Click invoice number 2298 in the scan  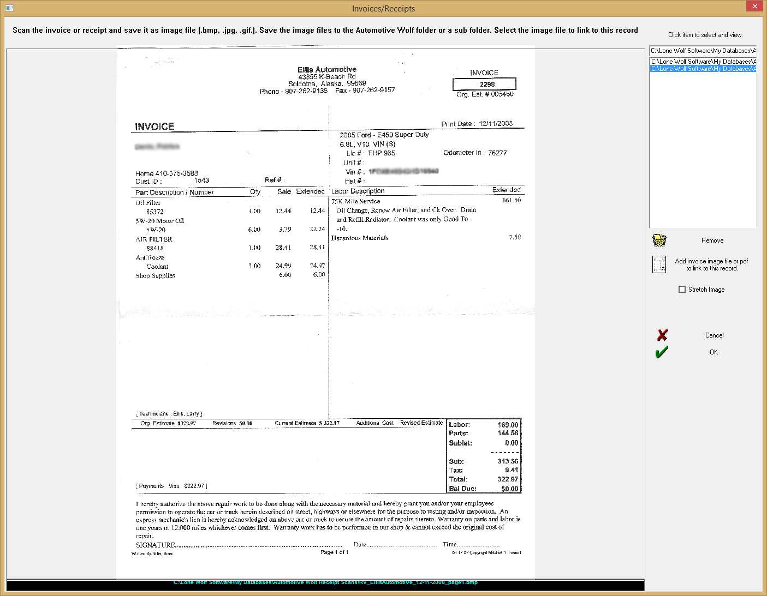(x=485, y=84)
